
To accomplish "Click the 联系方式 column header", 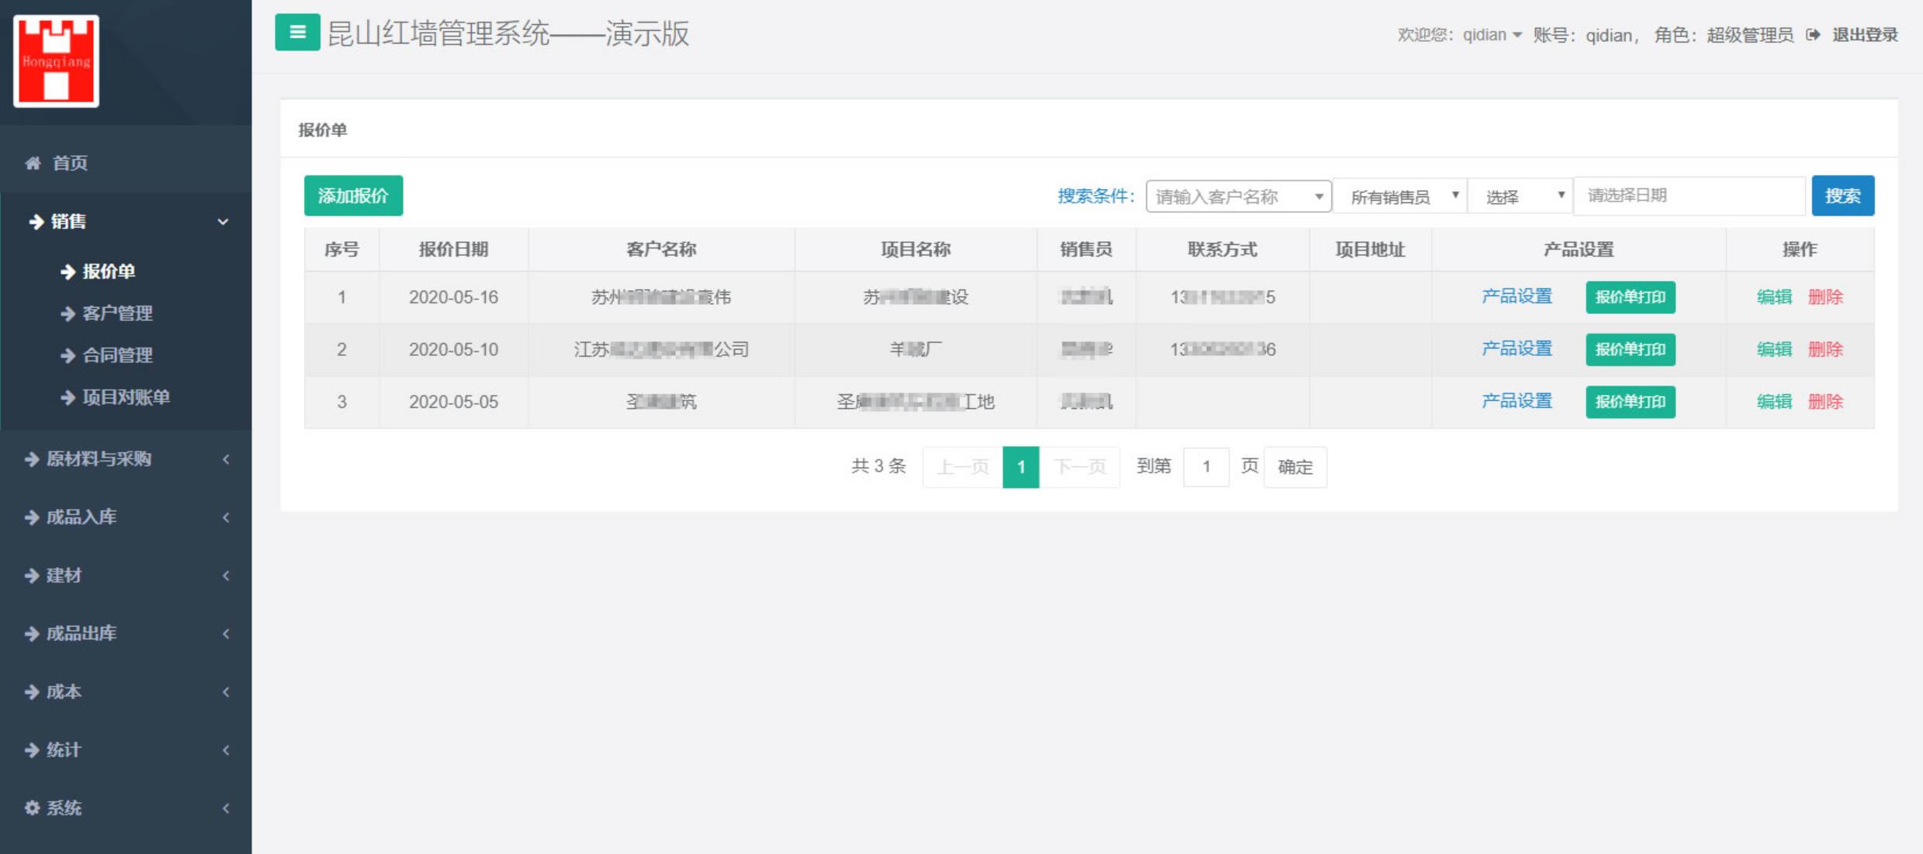I will coord(1222,249).
